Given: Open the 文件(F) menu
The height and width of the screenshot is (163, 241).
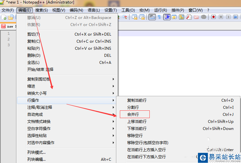Looking at the screenshot, I should coord(8,10).
